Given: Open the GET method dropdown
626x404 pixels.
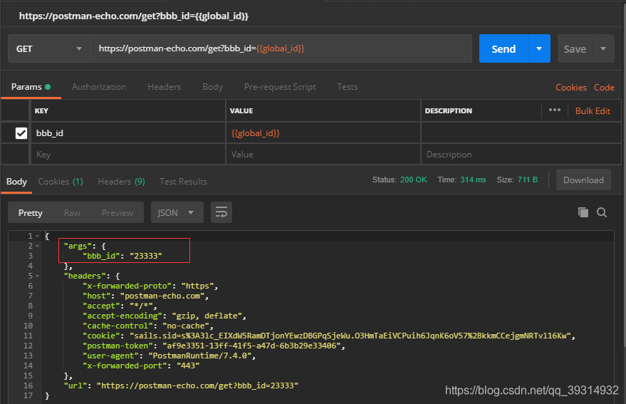Looking at the screenshot, I should pos(49,48).
